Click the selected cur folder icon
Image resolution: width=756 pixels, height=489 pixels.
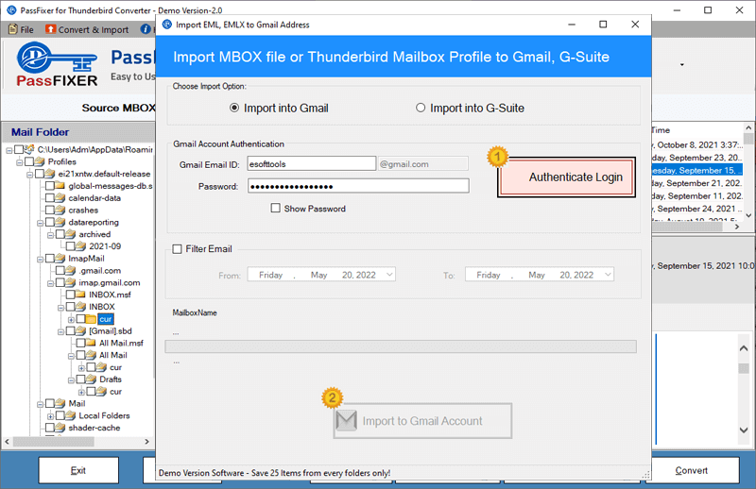pos(91,319)
